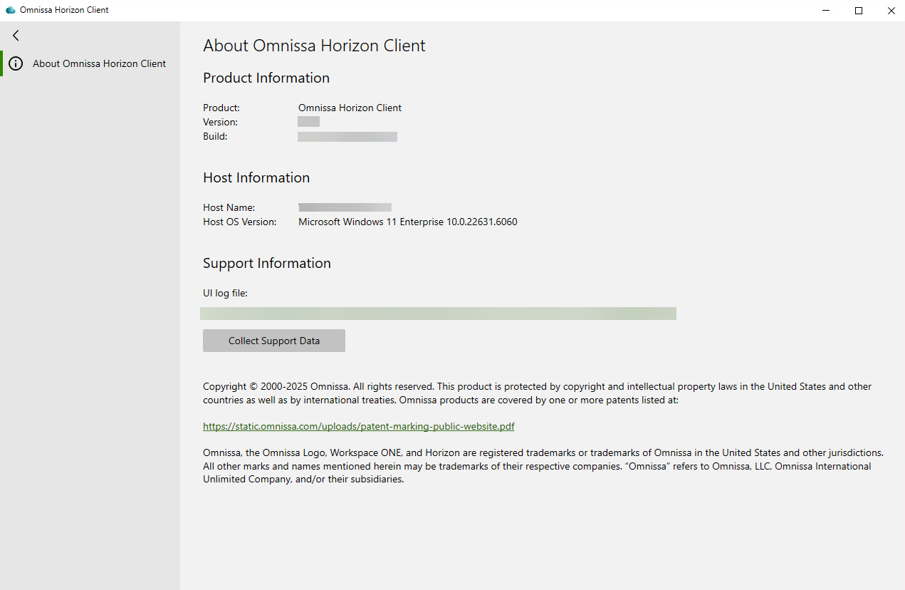This screenshot has height=590, width=905.
Task: Click the Version: label
Action: [x=220, y=122]
